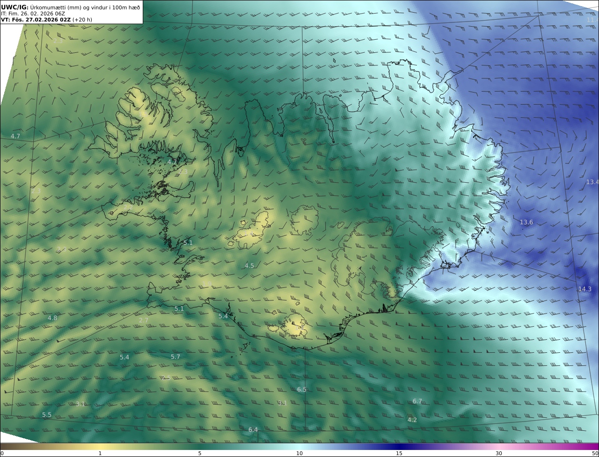Click the color scale label 0
The image size is (599, 457).
(2, 453)
